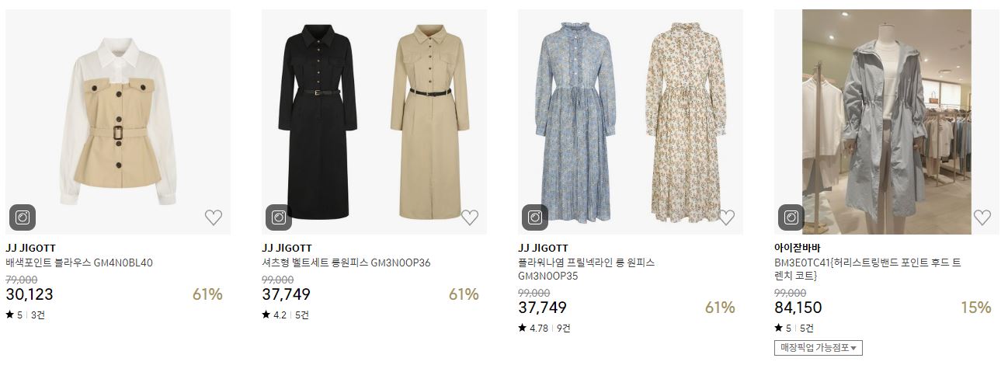Click camera icon on flower dress image
The width and height of the screenshot is (1008, 372).
click(535, 217)
